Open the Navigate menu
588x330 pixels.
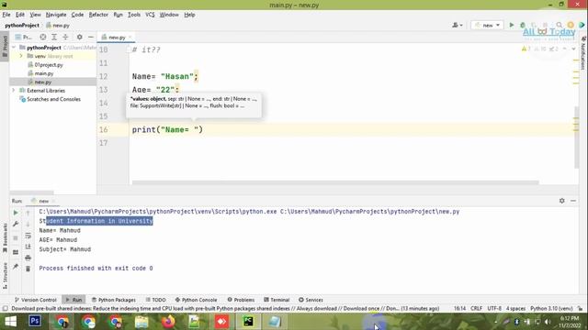point(56,15)
